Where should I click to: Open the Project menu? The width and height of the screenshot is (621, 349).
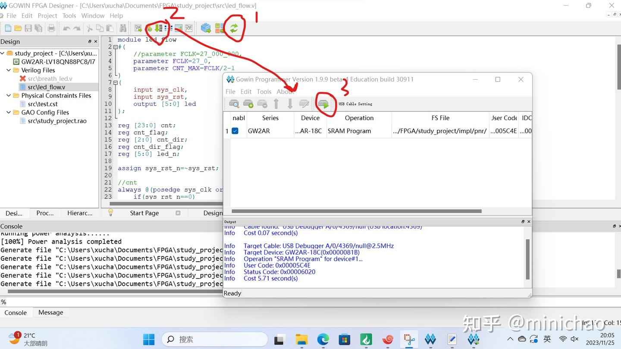47,15
